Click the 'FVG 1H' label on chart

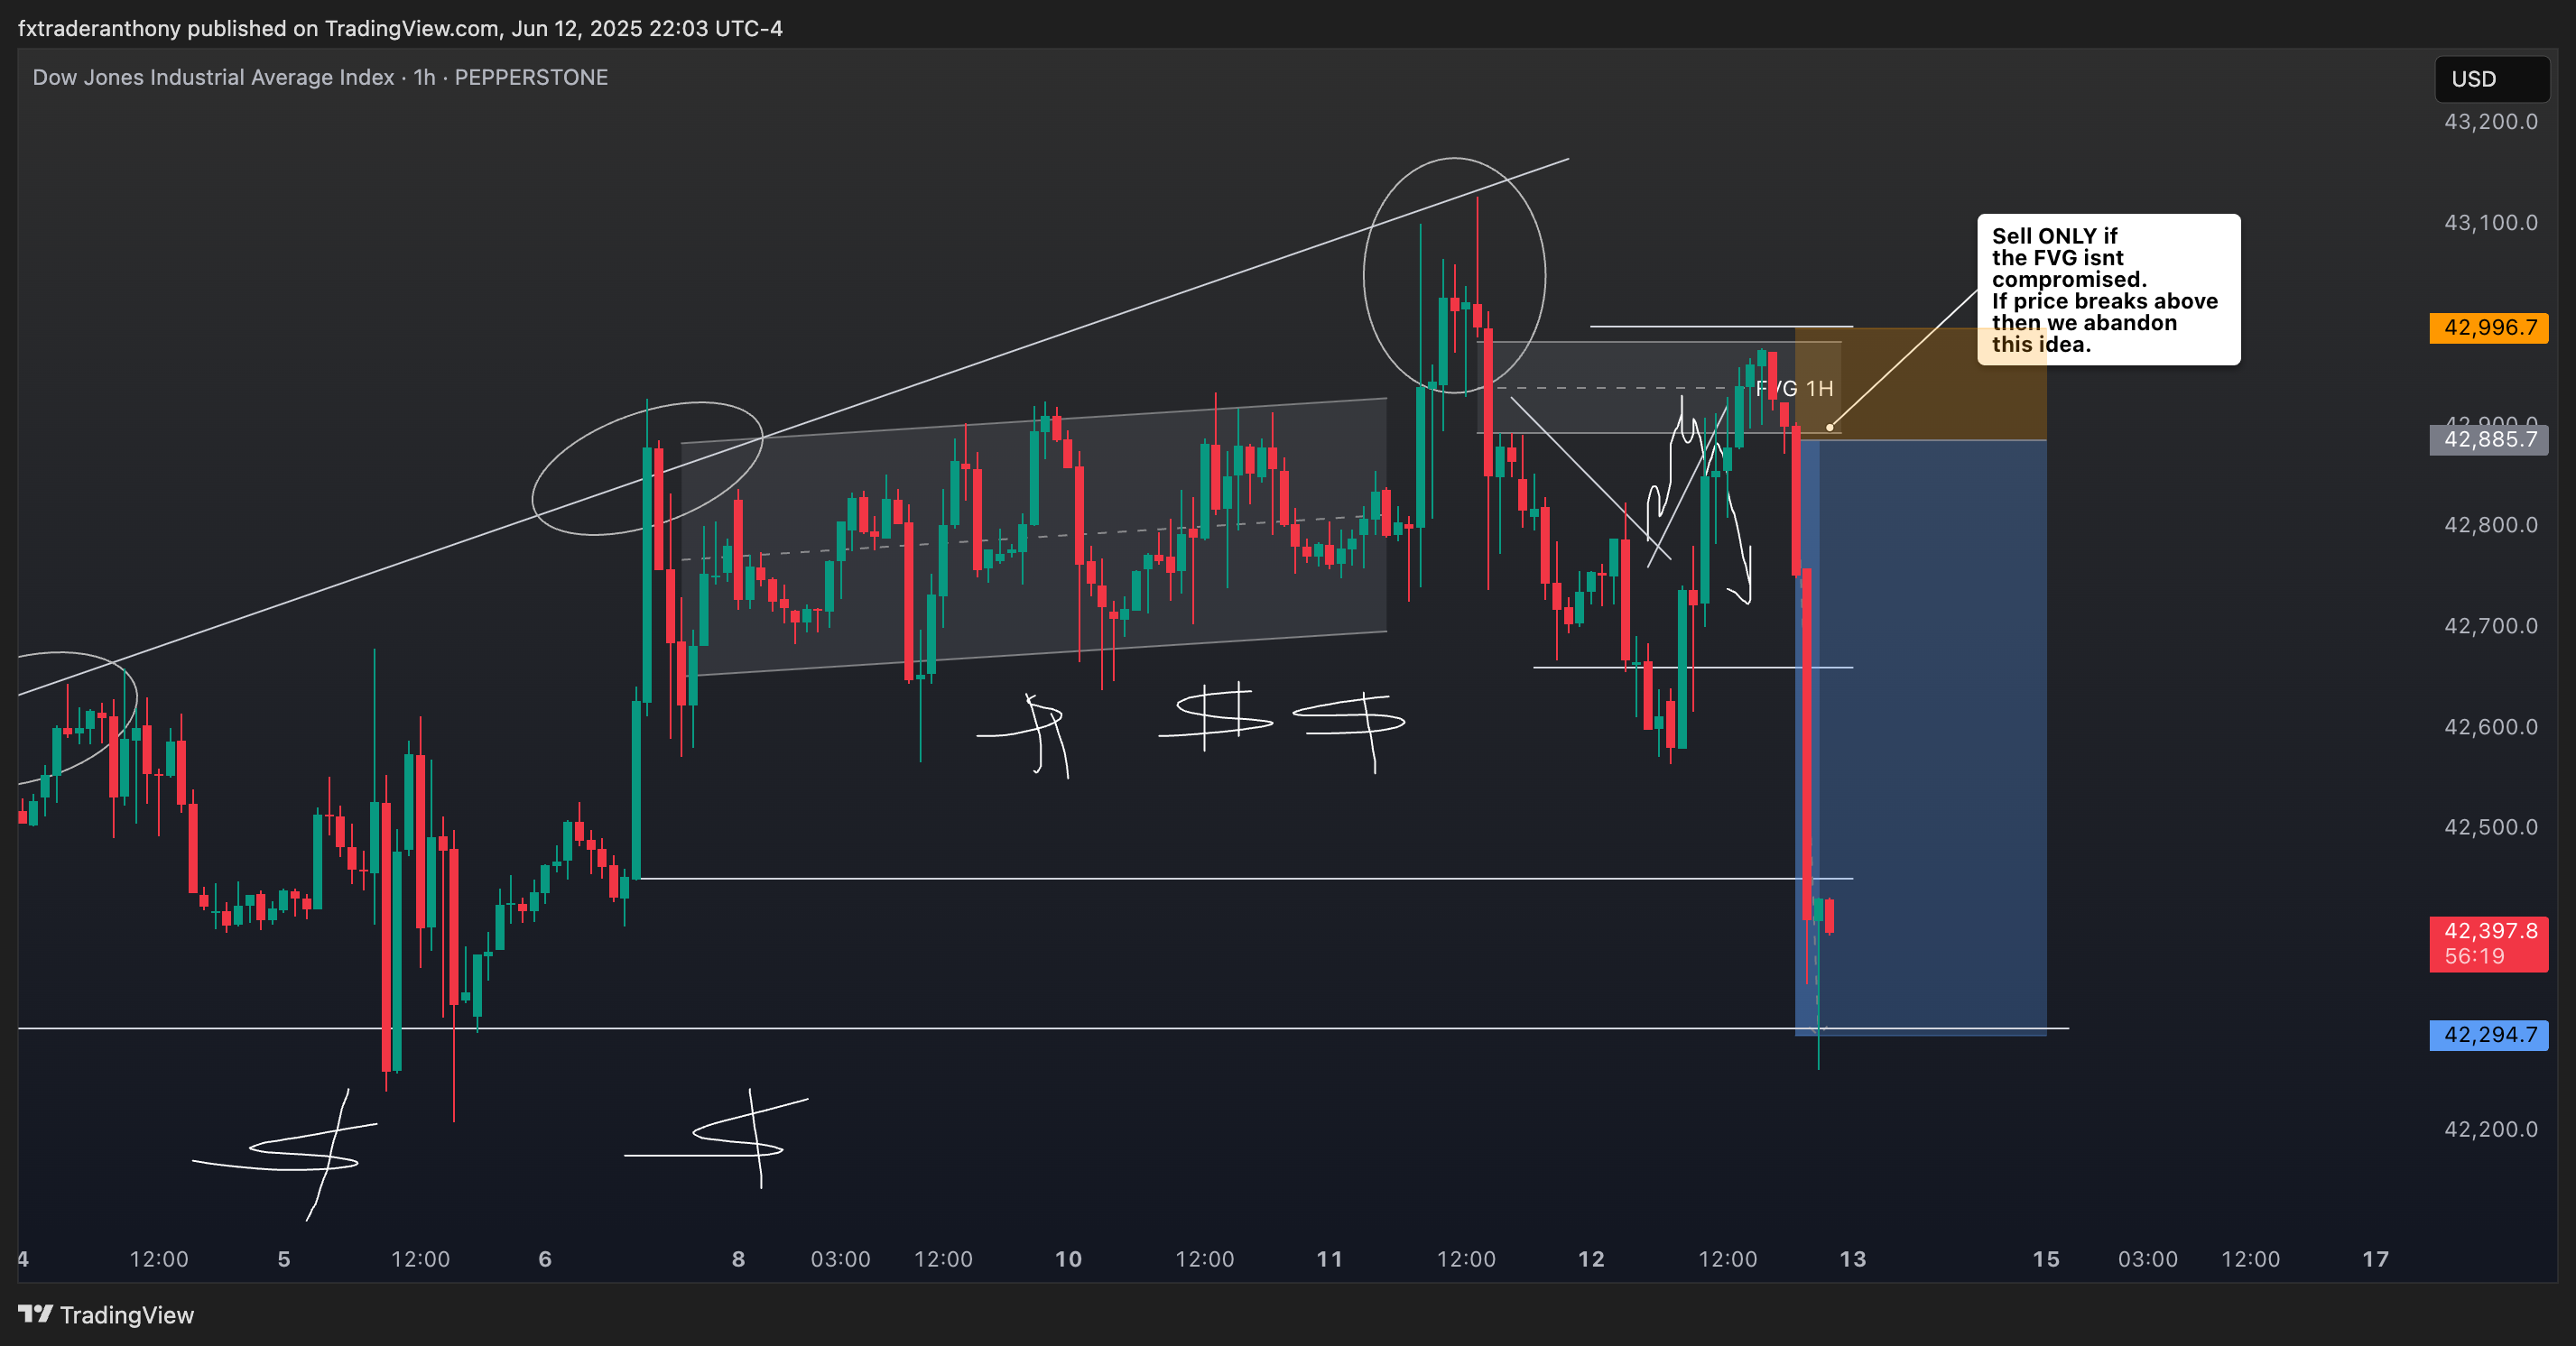[1795, 389]
